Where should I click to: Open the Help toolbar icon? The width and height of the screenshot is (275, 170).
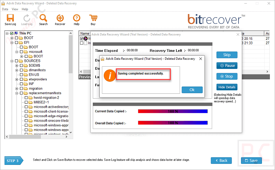point(76,18)
